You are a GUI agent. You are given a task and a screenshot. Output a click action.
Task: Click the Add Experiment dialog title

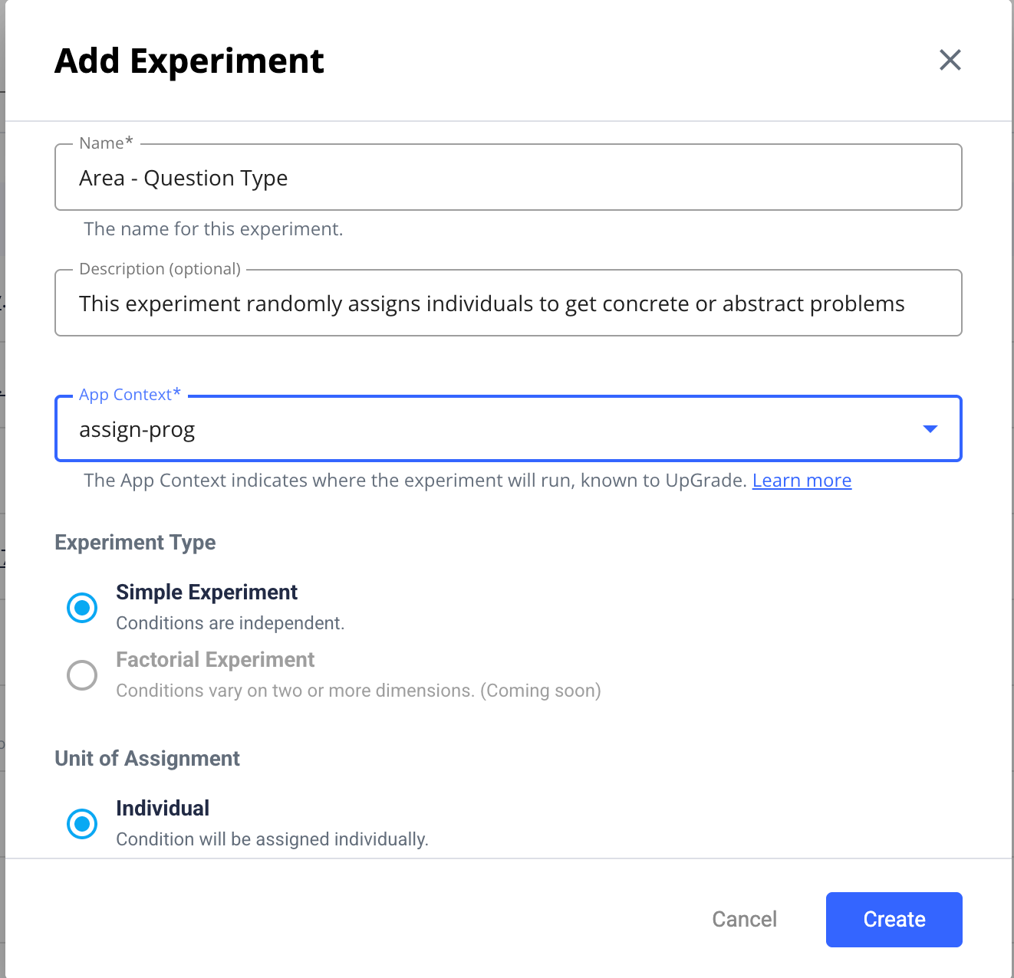click(x=189, y=61)
